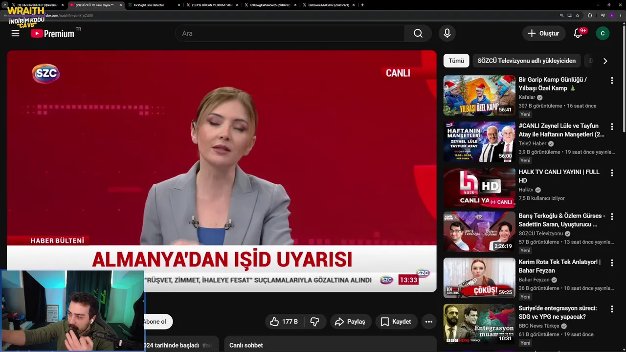626x352 pixels.
Task: Open options for Barış Terkoğlu video
Action: pyautogui.click(x=611, y=217)
